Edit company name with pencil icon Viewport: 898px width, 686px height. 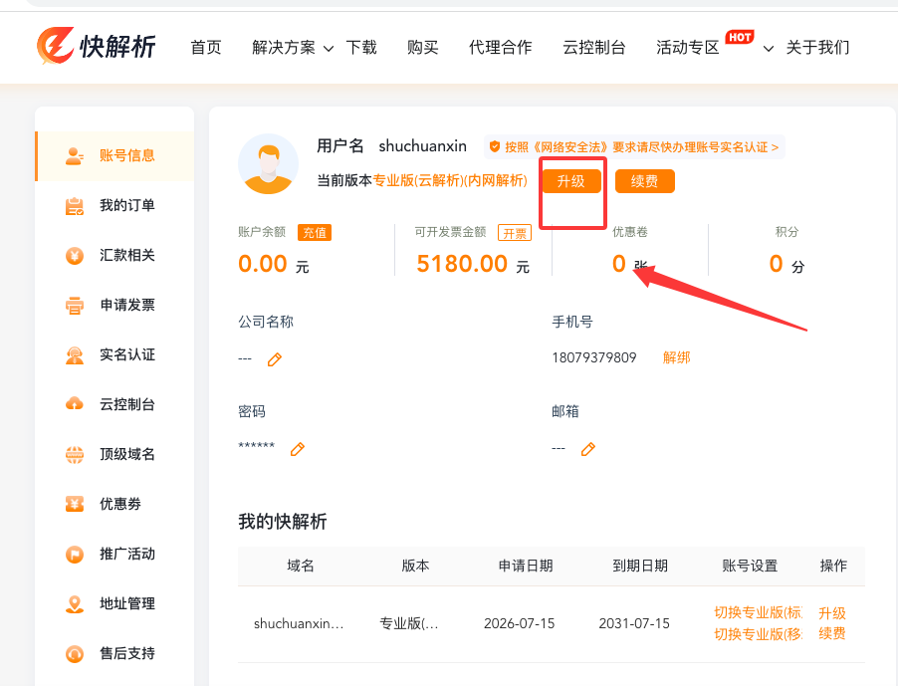275,359
